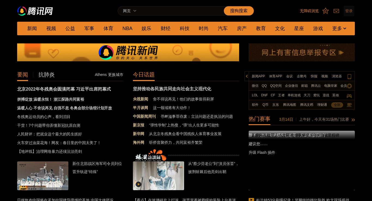The image size is (372, 201).
Task: Click the 腾讯新闻 banner
Action: click(128, 52)
